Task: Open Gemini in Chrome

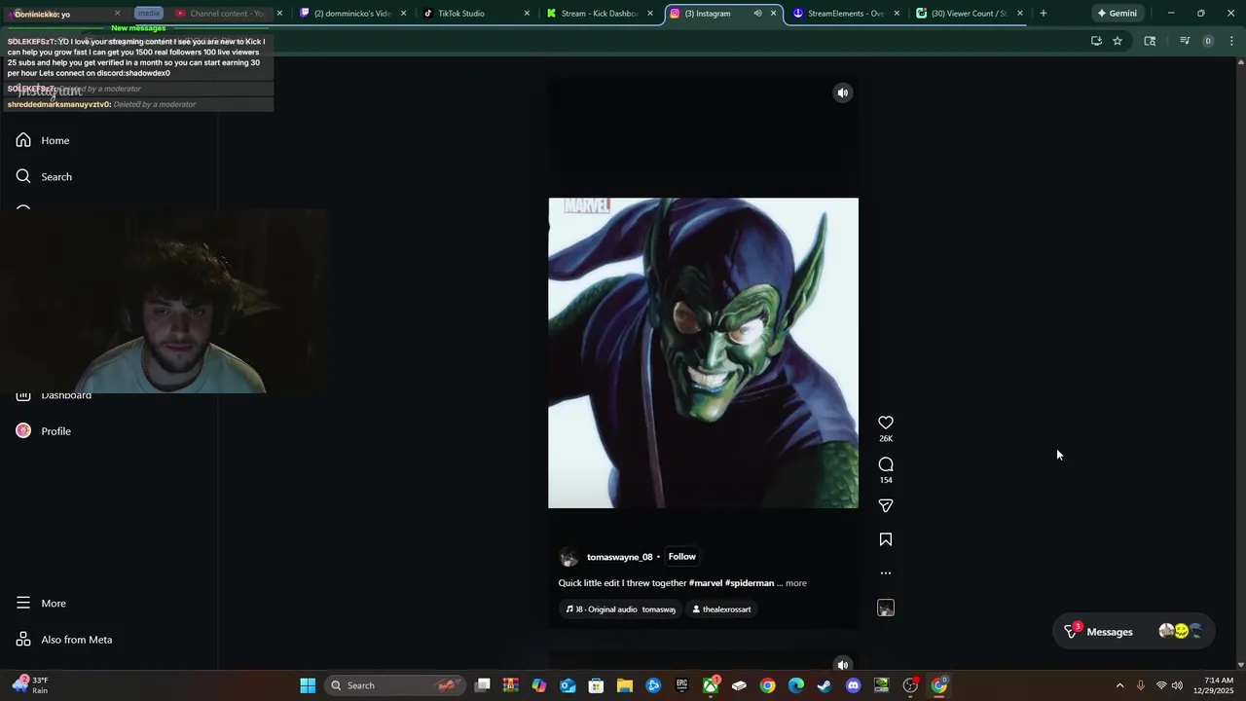Action: 1117,14
